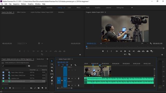Delete selected item with trash icon
The image size is (166, 93).
(46, 88)
